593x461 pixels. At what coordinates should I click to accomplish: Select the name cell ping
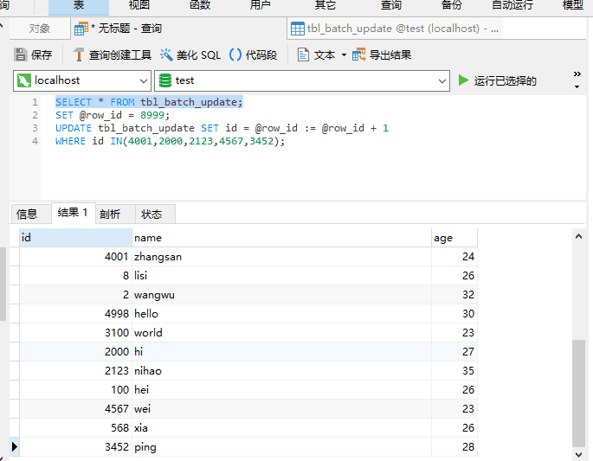pyautogui.click(x=281, y=447)
